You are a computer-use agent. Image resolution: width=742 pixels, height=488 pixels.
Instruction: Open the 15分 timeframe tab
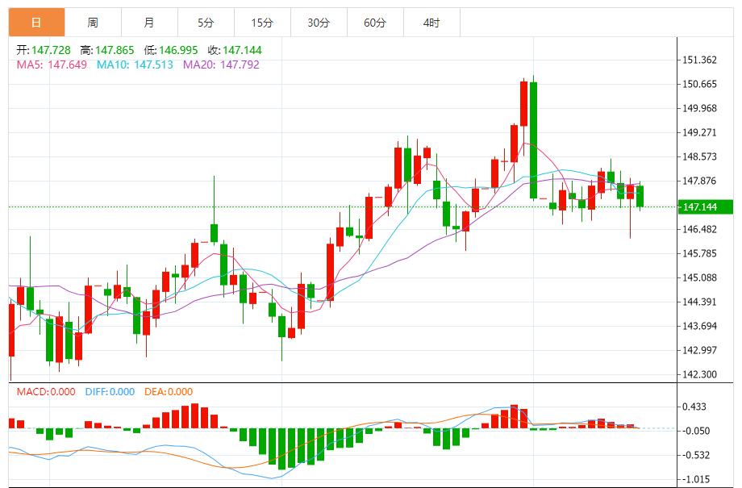pos(262,23)
